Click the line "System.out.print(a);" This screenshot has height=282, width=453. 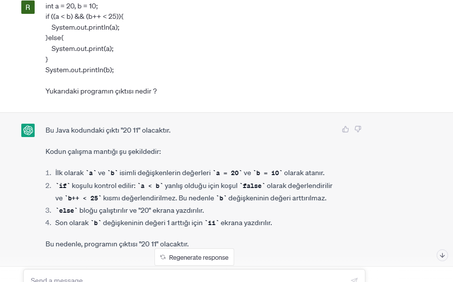(x=83, y=48)
